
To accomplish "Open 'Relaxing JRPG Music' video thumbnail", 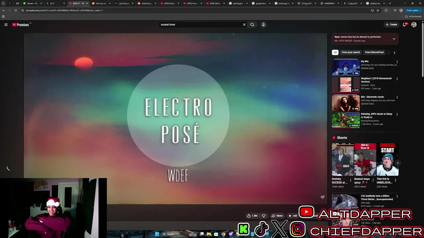I will click(346, 120).
